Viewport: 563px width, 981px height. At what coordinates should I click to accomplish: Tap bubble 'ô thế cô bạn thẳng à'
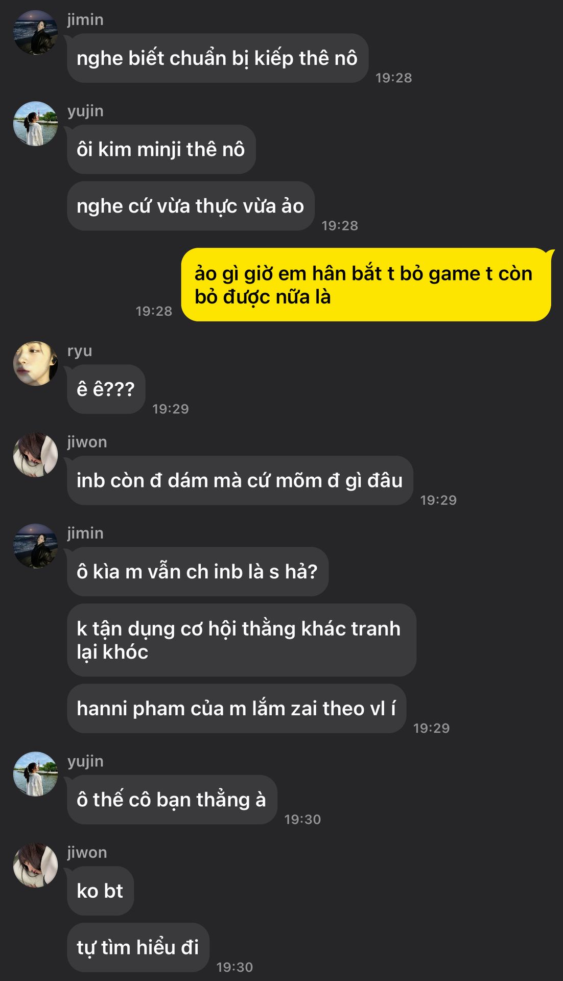coord(172,800)
